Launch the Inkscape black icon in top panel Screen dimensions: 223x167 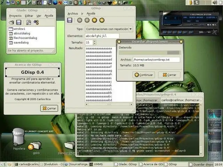click(110, 2)
